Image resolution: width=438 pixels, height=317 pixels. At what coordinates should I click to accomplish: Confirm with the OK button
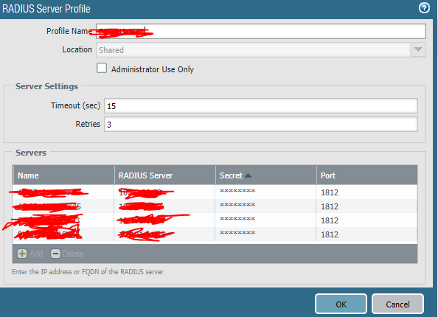[x=341, y=304]
